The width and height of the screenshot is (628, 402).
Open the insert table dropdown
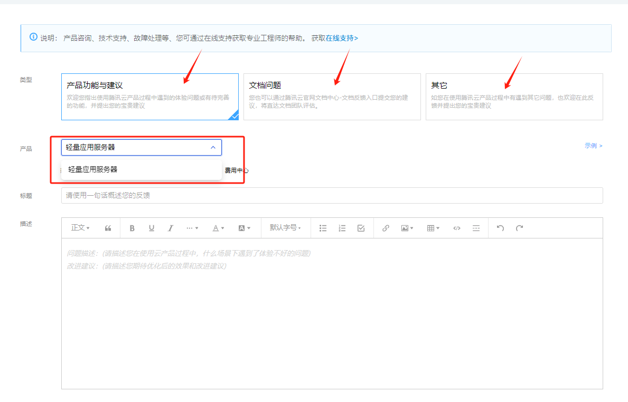(433, 228)
